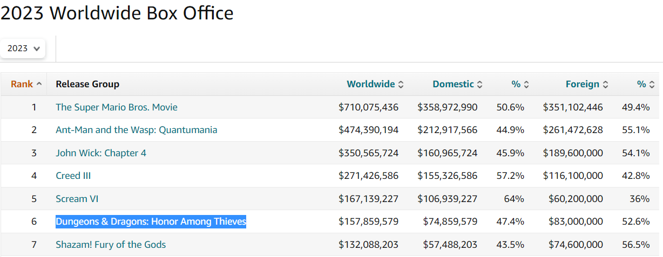Select domestic value $155,326,586
The image size is (663, 257).
point(448,176)
